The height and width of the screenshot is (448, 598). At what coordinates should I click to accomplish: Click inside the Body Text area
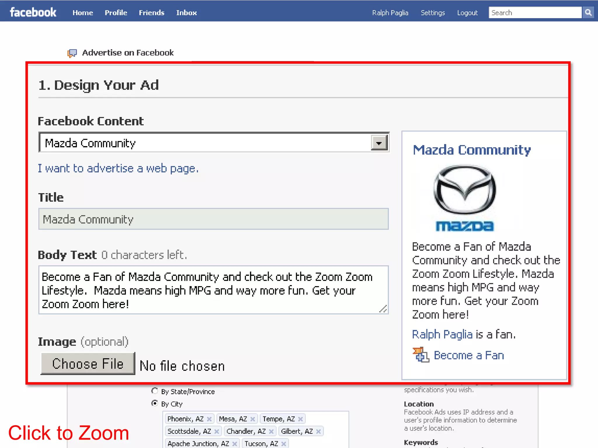213,290
